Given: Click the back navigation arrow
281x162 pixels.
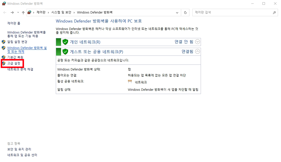Looking at the screenshot, I should pyautogui.click(x=5, y=12).
